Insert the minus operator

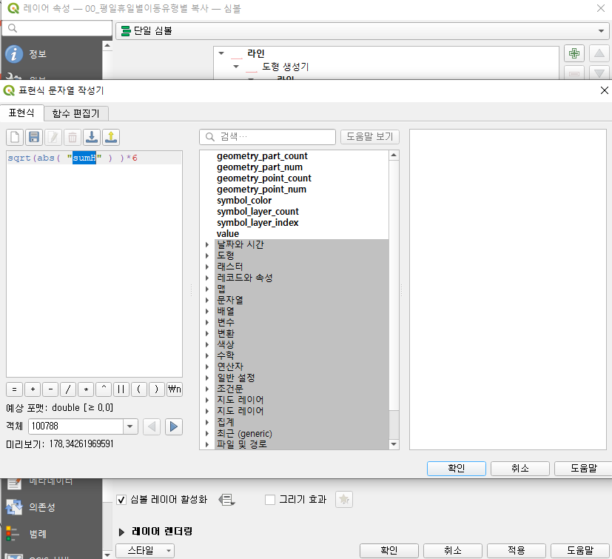50,389
